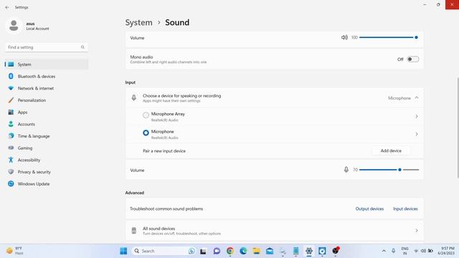Troubleshoot Output devices link
459x258 pixels.
tap(369, 209)
